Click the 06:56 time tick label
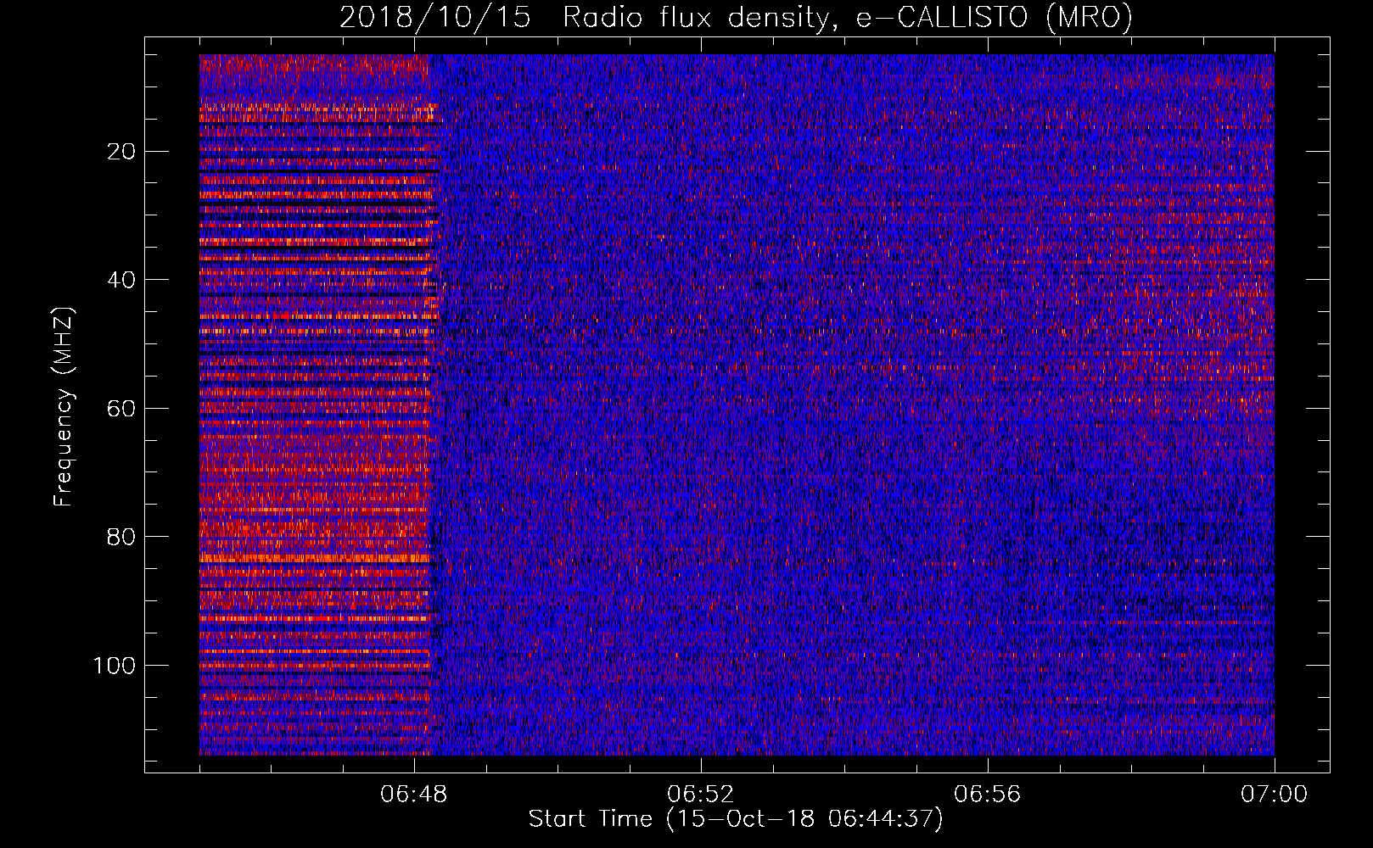The height and width of the screenshot is (848, 1373). coord(988,795)
